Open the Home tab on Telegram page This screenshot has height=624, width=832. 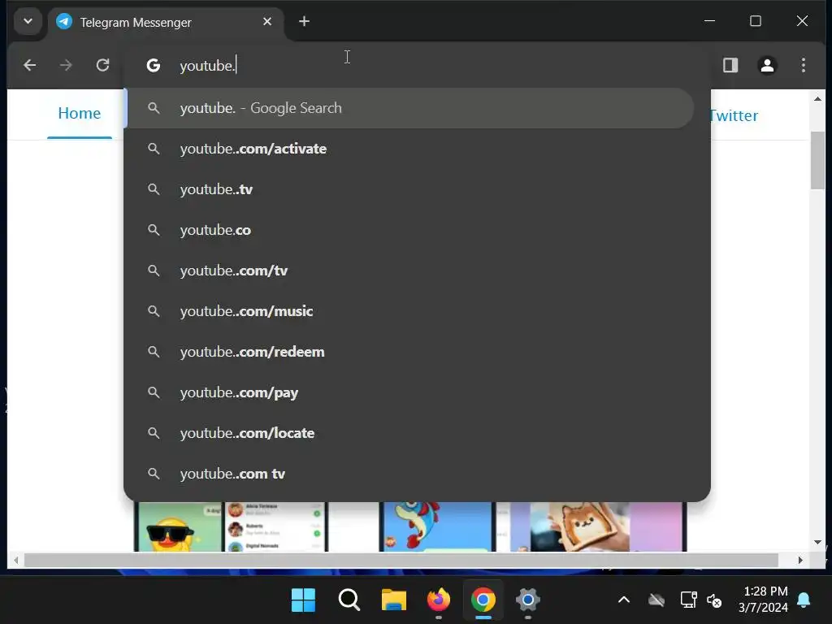pyautogui.click(x=80, y=114)
